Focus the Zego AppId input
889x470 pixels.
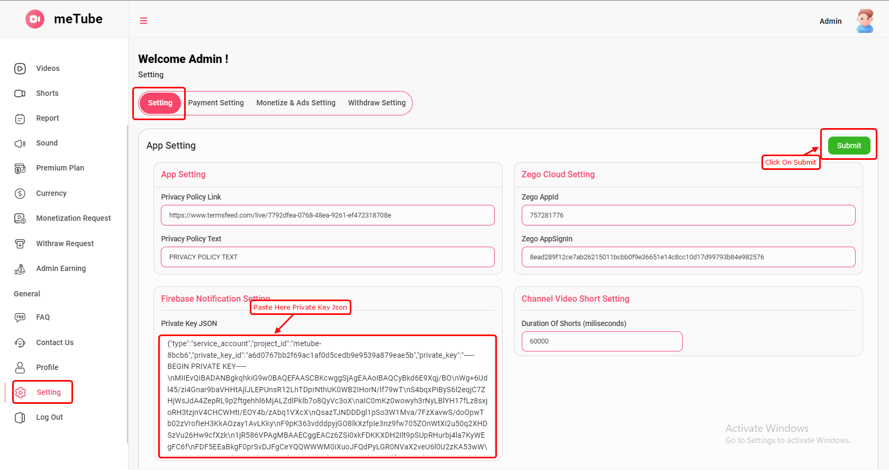point(688,215)
